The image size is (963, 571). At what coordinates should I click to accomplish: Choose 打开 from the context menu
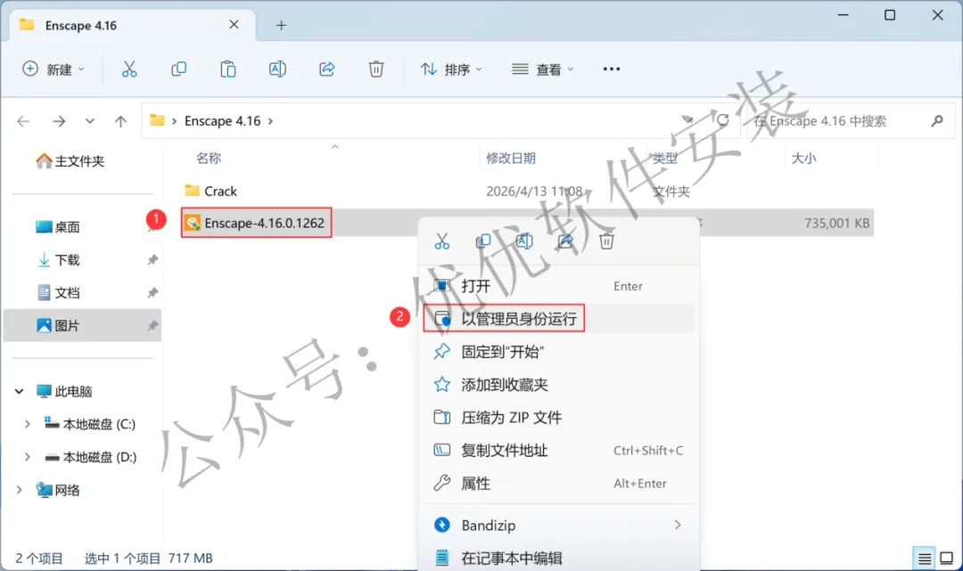click(558, 286)
